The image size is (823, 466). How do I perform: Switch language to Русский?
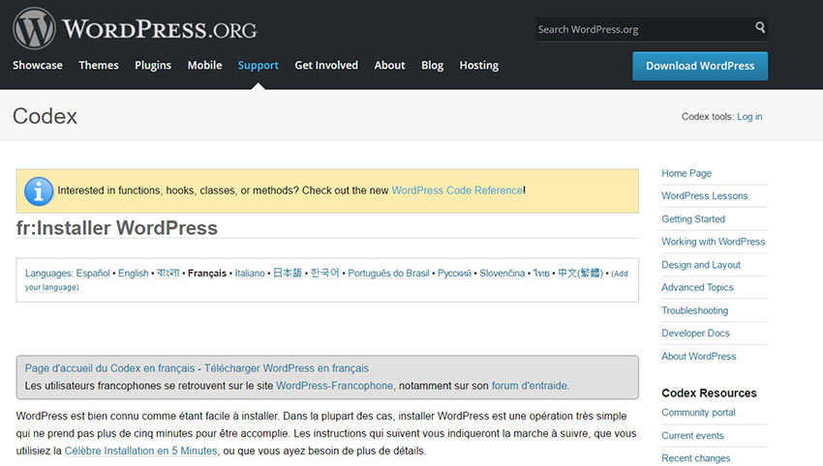coord(454,273)
